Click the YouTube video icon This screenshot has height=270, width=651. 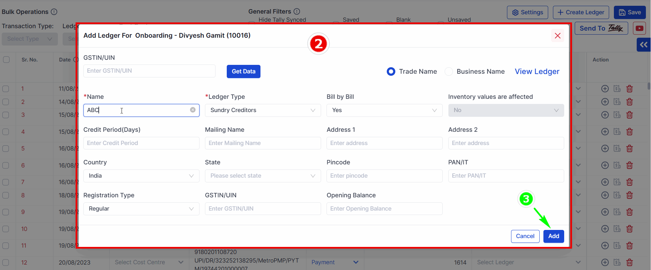(x=639, y=28)
